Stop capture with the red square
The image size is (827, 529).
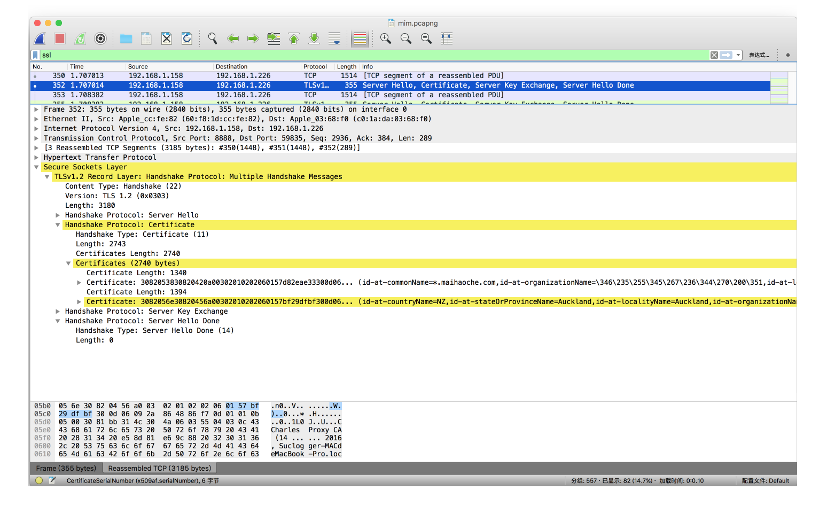[x=60, y=38]
